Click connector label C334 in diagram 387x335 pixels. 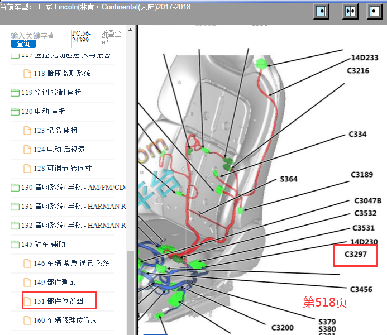[x=357, y=134]
